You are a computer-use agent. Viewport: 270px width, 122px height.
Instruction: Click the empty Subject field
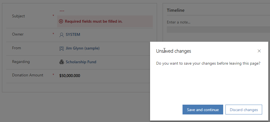pos(105,11)
